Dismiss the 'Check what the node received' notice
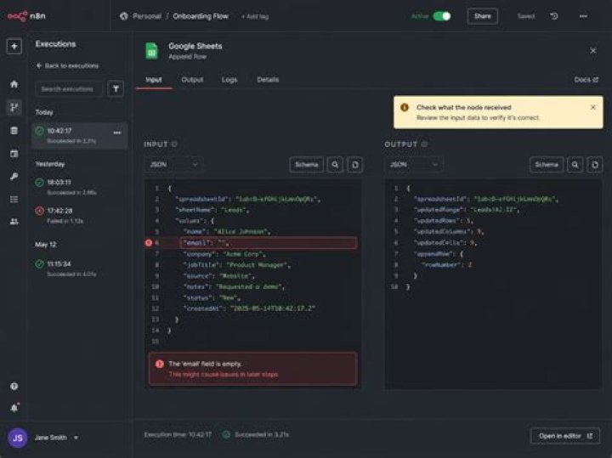 (x=593, y=107)
